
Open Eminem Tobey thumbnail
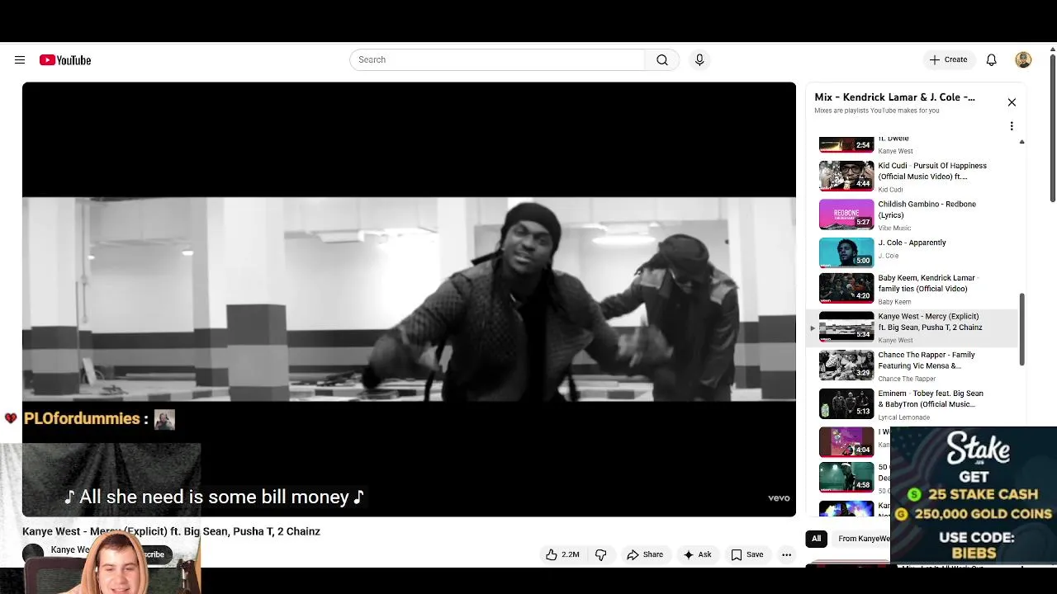[x=846, y=403]
